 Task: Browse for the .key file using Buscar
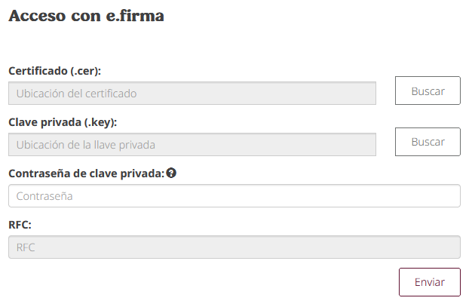point(428,142)
